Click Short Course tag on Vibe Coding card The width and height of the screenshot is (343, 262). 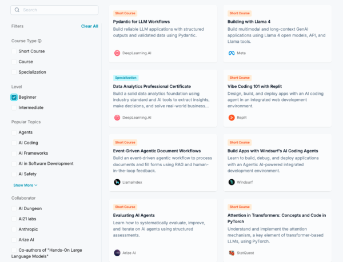[x=240, y=78]
